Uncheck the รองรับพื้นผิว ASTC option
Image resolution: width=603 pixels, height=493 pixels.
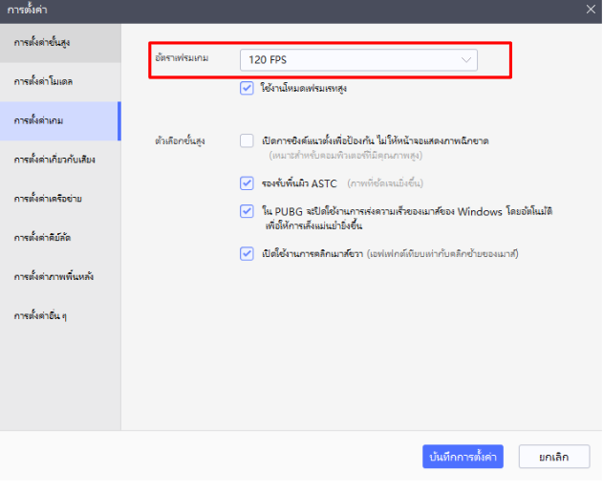248,182
